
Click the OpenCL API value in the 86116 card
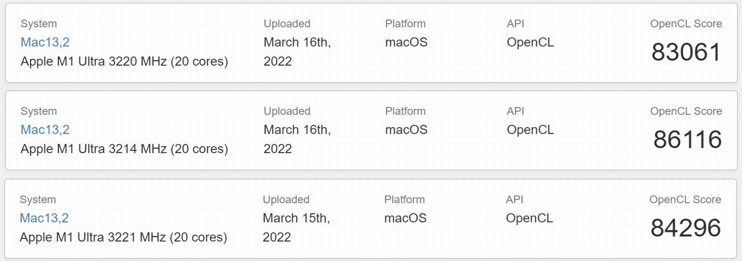tap(530, 130)
